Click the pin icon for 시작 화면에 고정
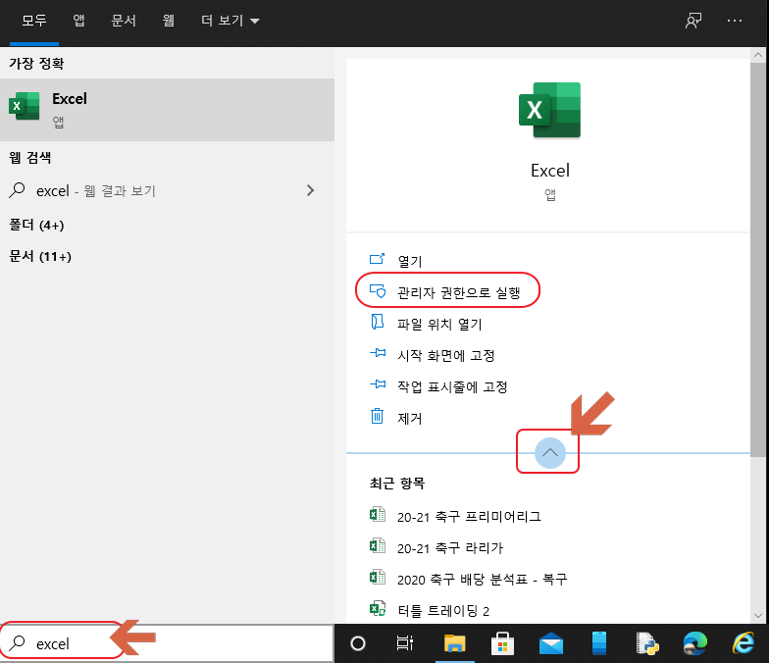The image size is (769, 663). coord(378,353)
